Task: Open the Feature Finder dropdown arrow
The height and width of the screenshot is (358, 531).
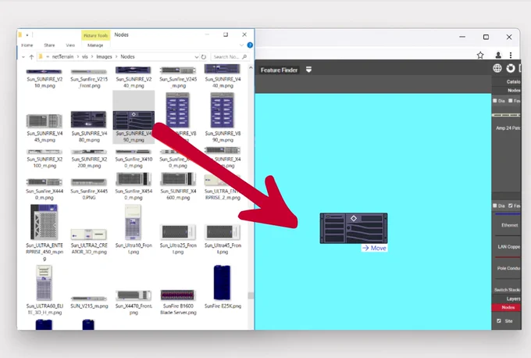Action: click(308, 70)
